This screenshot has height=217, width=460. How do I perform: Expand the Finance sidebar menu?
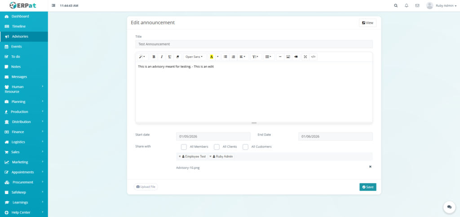[x=24, y=132]
